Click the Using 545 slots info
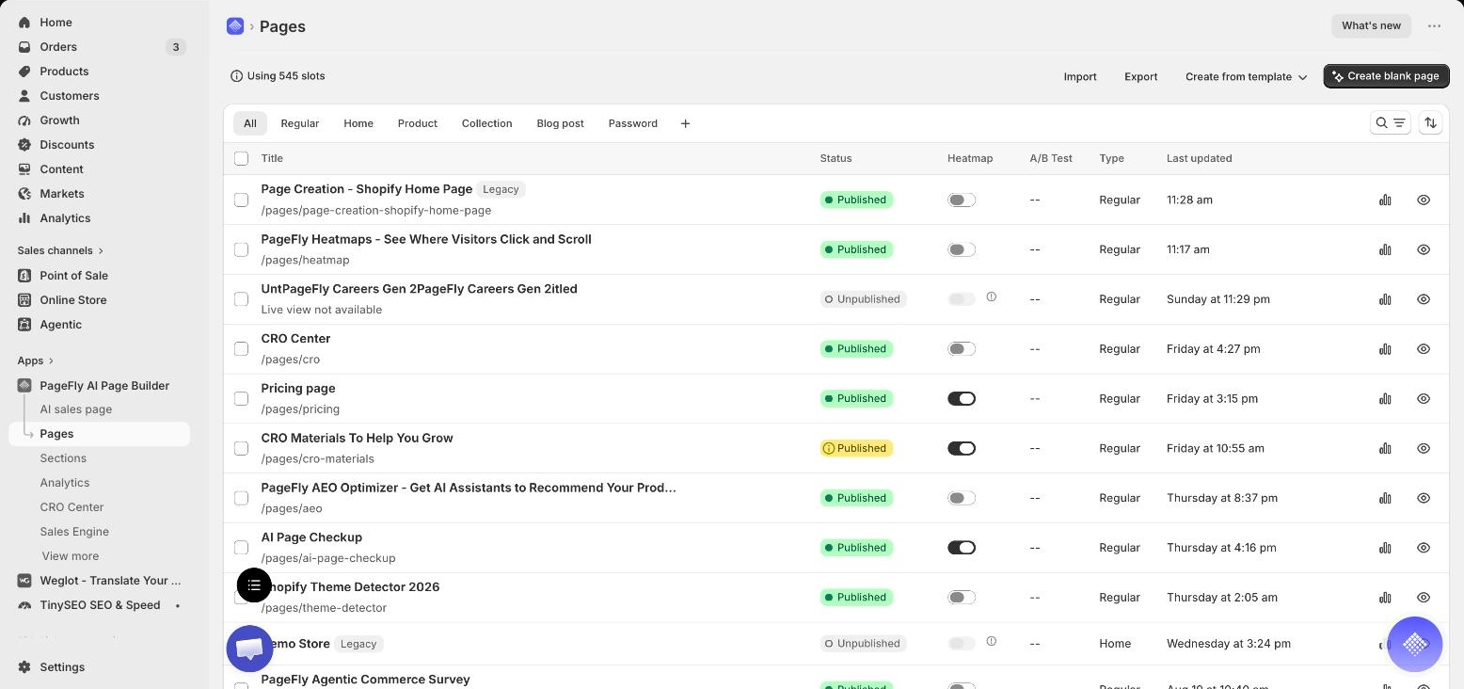The width and height of the screenshot is (1464, 689). click(x=278, y=76)
